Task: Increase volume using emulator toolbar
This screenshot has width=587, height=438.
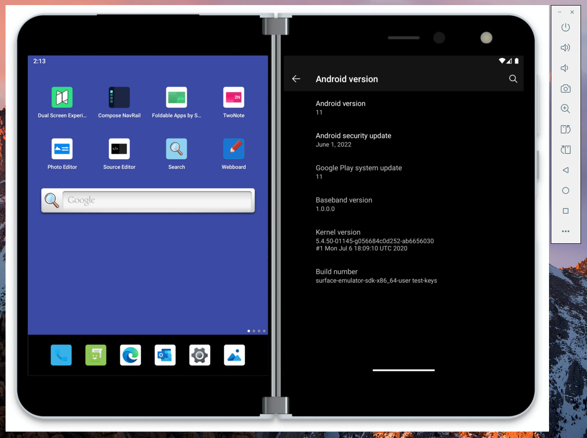Action: click(x=565, y=48)
